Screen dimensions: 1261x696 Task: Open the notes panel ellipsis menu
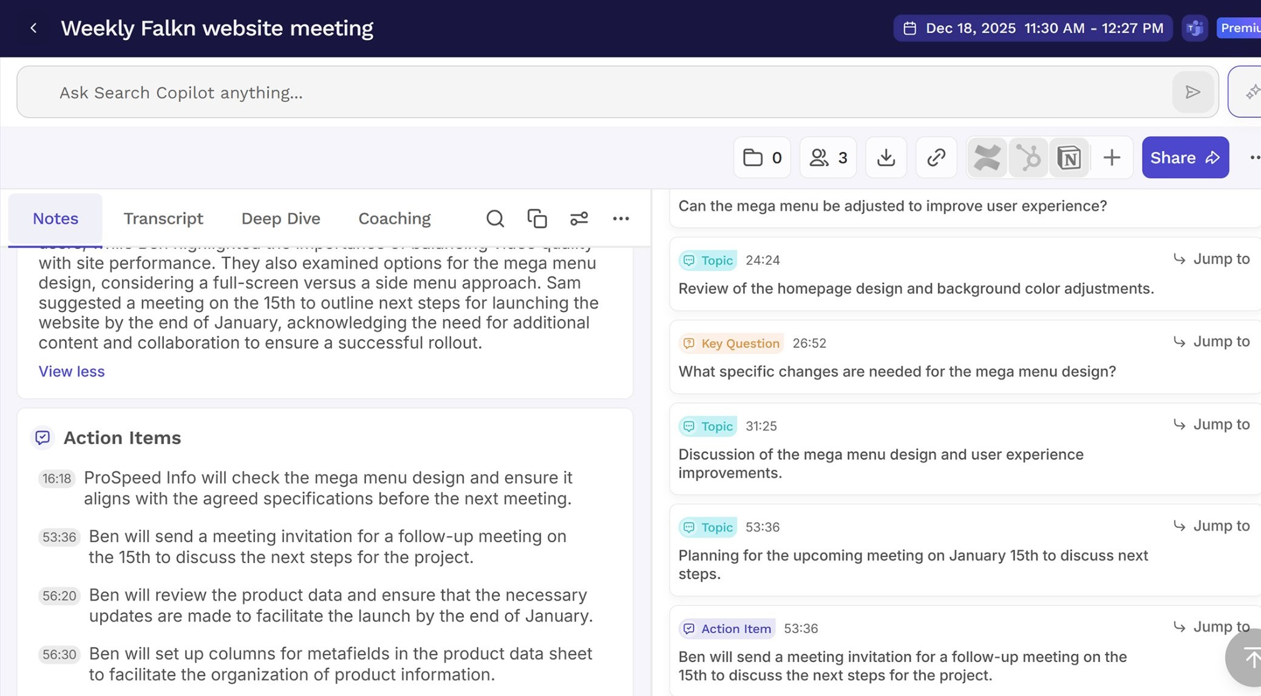[620, 219]
